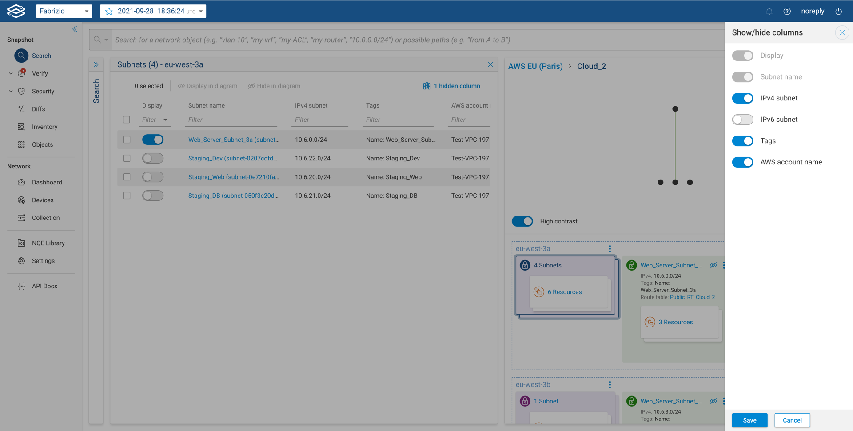Image resolution: width=853 pixels, height=431 pixels.
Task: Open the Inventory page
Action: pyautogui.click(x=44, y=127)
